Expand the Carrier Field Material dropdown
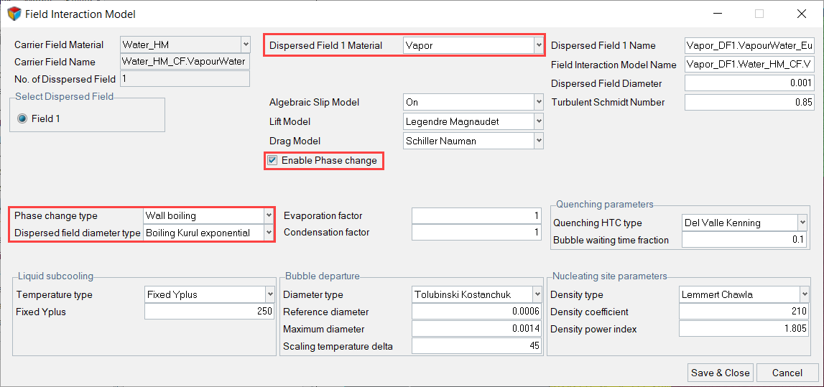Image resolution: width=824 pixels, height=387 pixels. (245, 45)
